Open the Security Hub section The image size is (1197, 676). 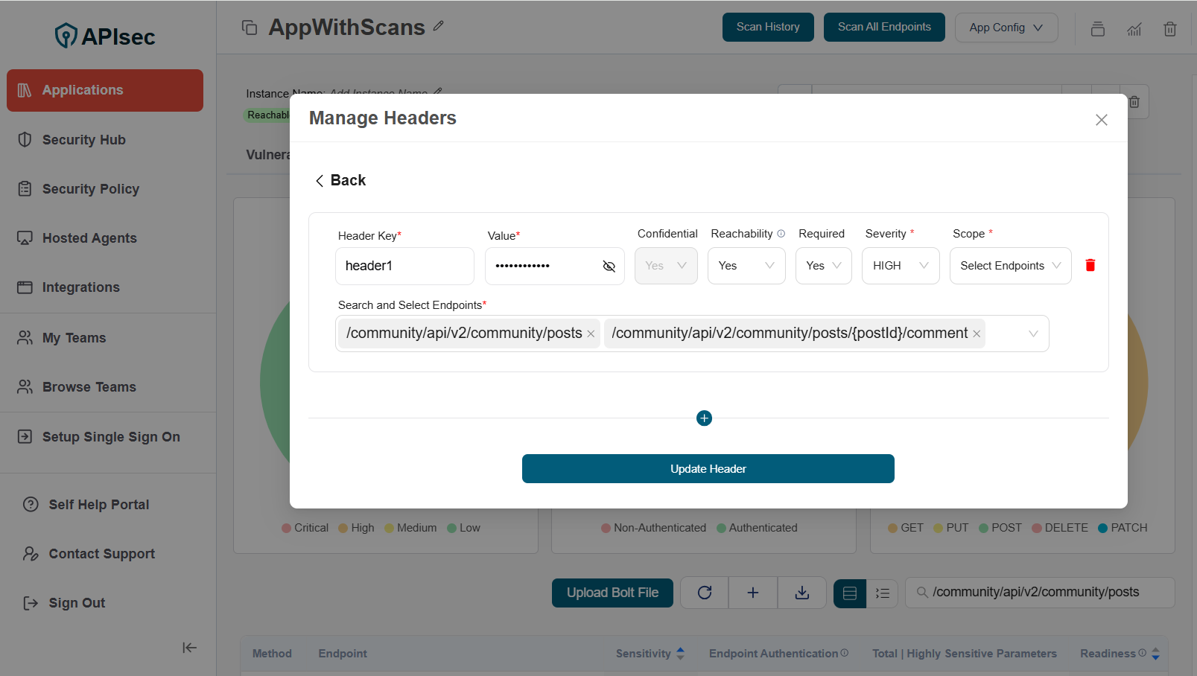click(82, 139)
